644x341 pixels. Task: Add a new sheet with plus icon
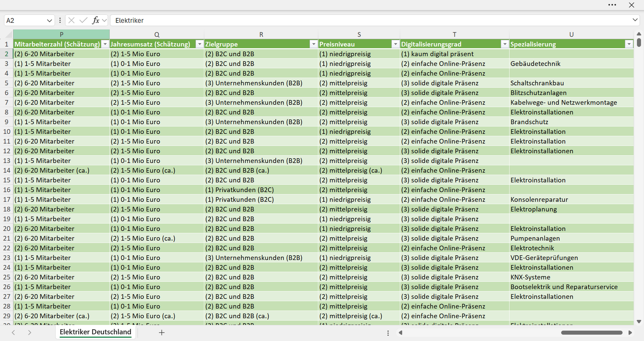[x=162, y=332]
